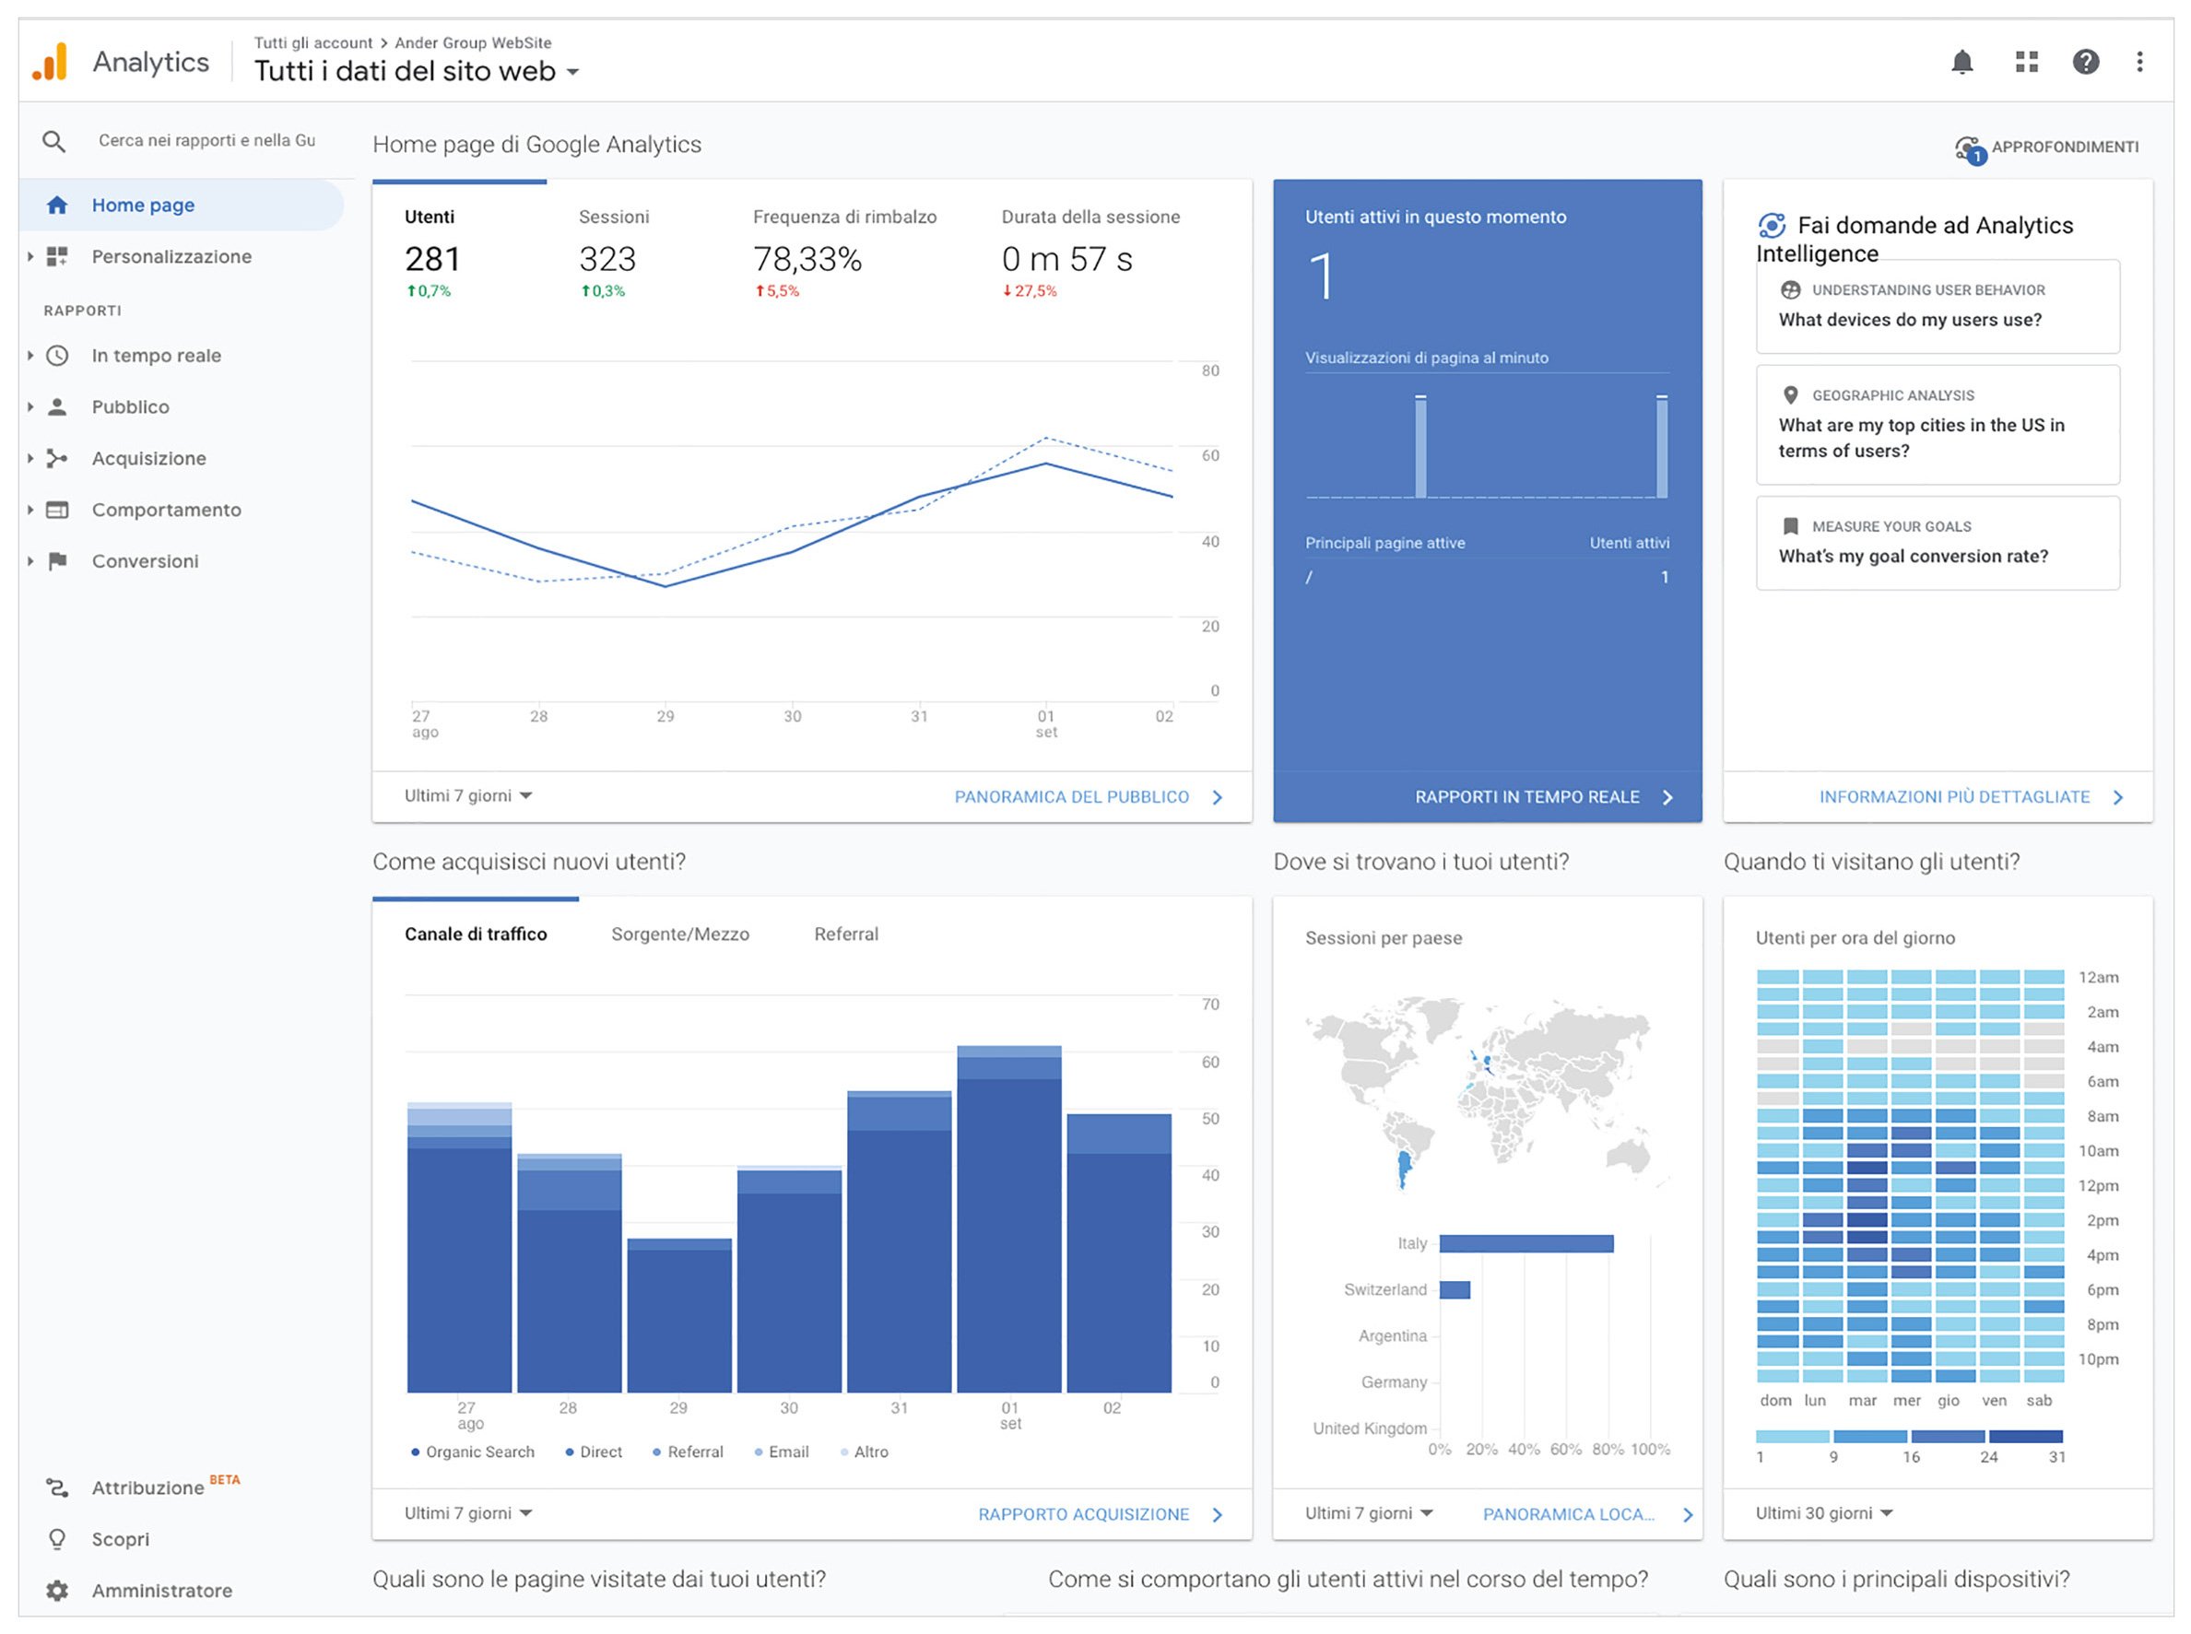
Task: Open Ultimi 7 giorni dropdown in acquisition card
Action: (x=468, y=1513)
